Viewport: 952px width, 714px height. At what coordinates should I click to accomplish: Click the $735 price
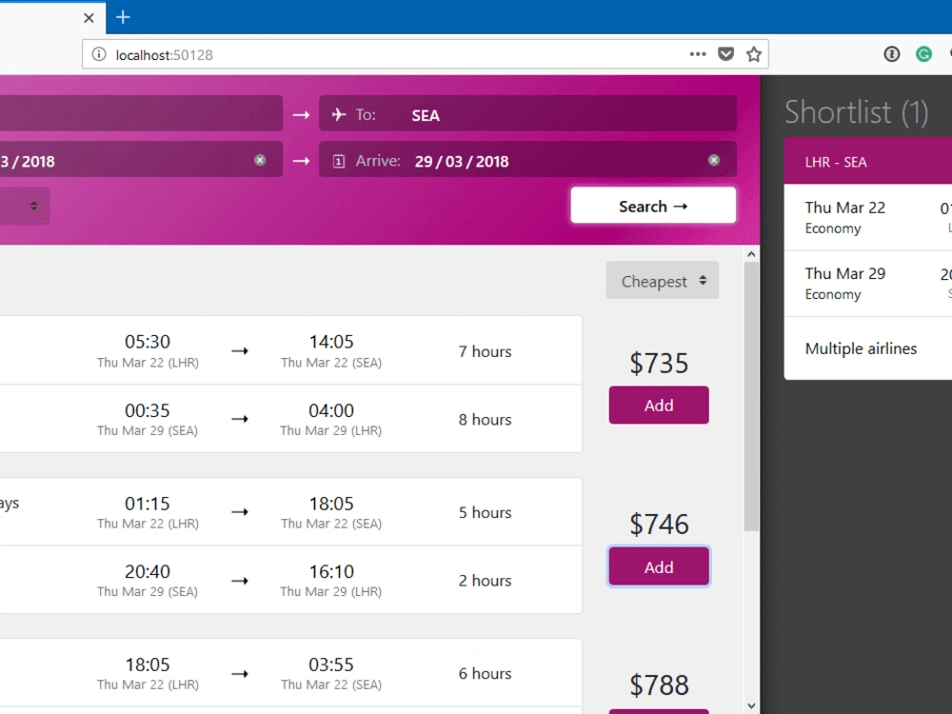point(659,363)
